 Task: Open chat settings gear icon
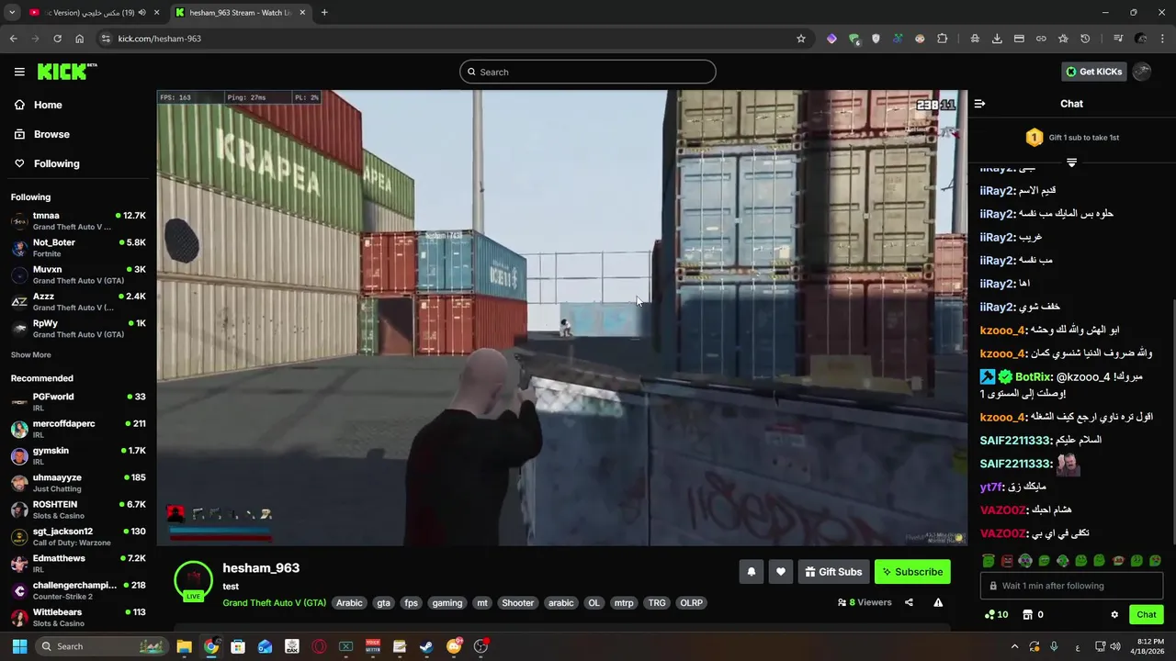pyautogui.click(x=1114, y=615)
